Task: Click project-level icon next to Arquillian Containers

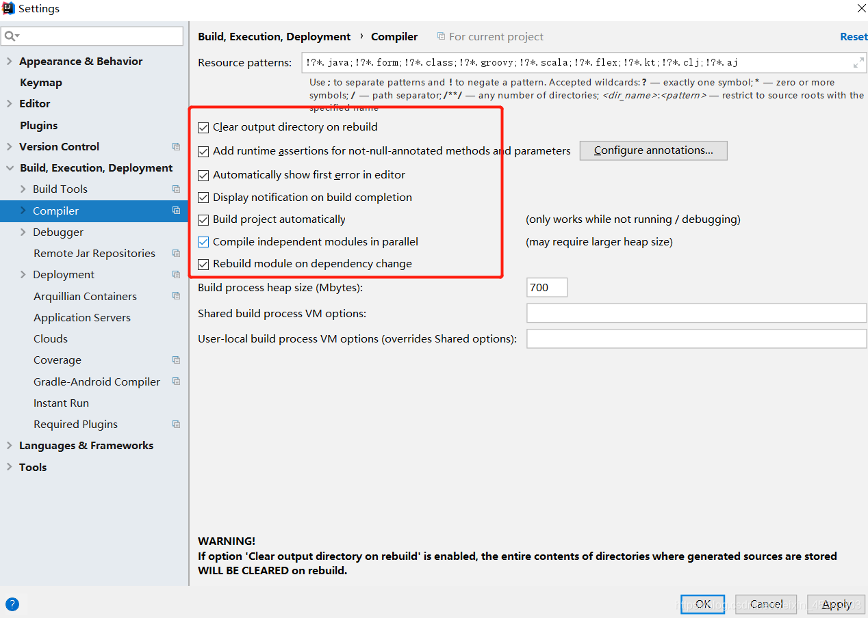Action: coord(176,296)
